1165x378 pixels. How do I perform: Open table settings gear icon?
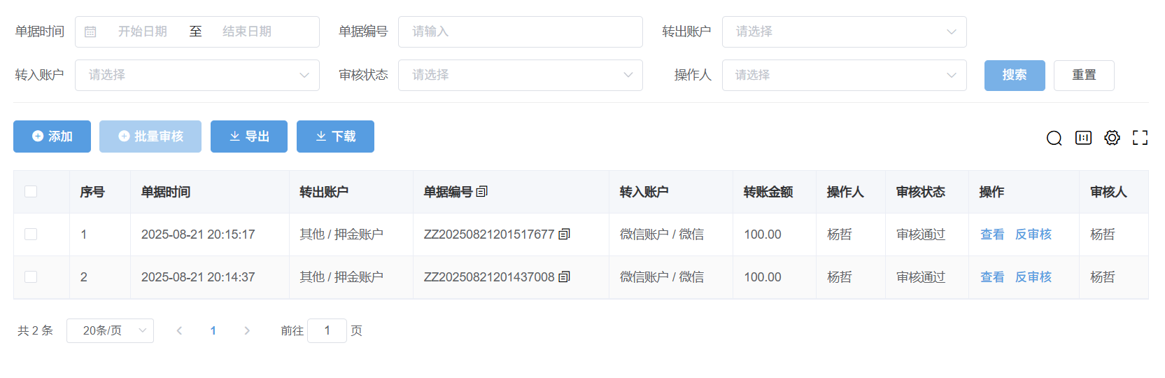(1112, 138)
